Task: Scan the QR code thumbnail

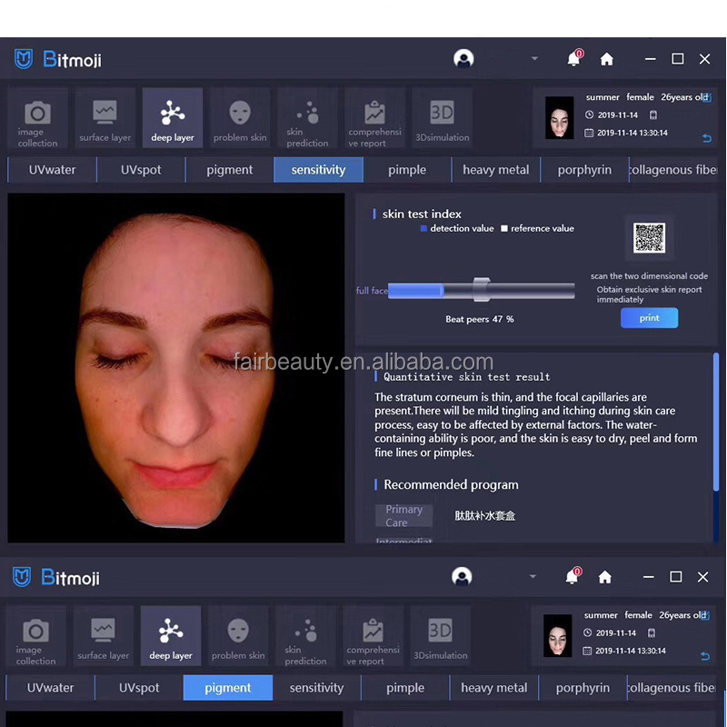Action: pyautogui.click(x=649, y=237)
